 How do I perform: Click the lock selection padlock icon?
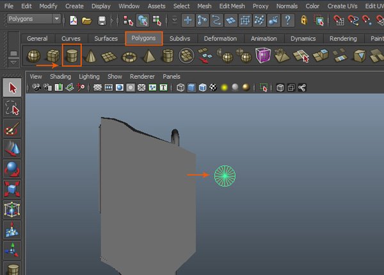[304, 20]
